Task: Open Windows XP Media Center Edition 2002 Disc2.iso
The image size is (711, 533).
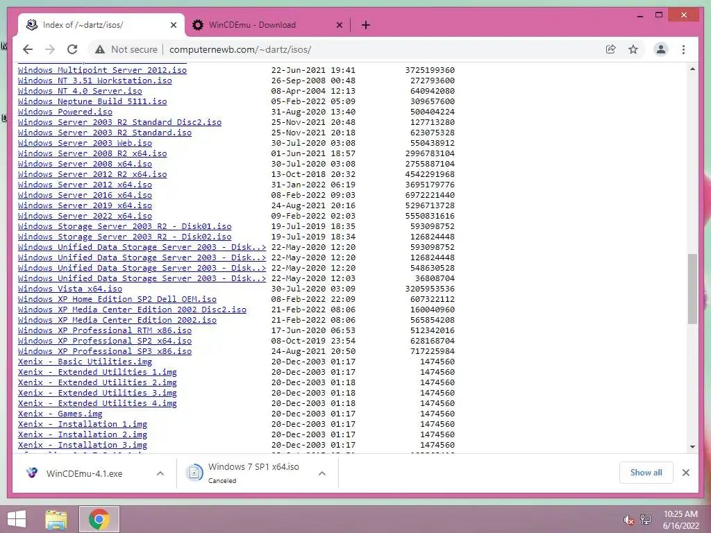Action: pyautogui.click(x=132, y=310)
